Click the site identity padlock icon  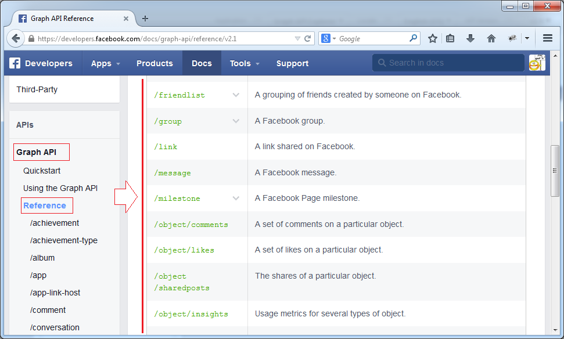point(31,39)
